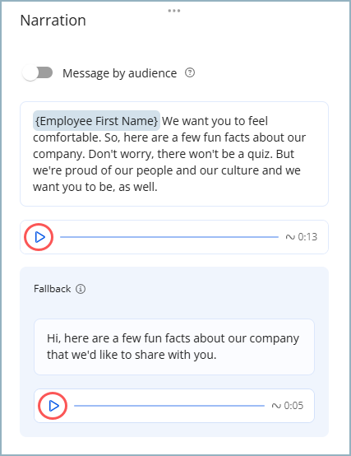The height and width of the screenshot is (456, 351).
Task: Click the Fallback section label
Action: click(x=53, y=289)
